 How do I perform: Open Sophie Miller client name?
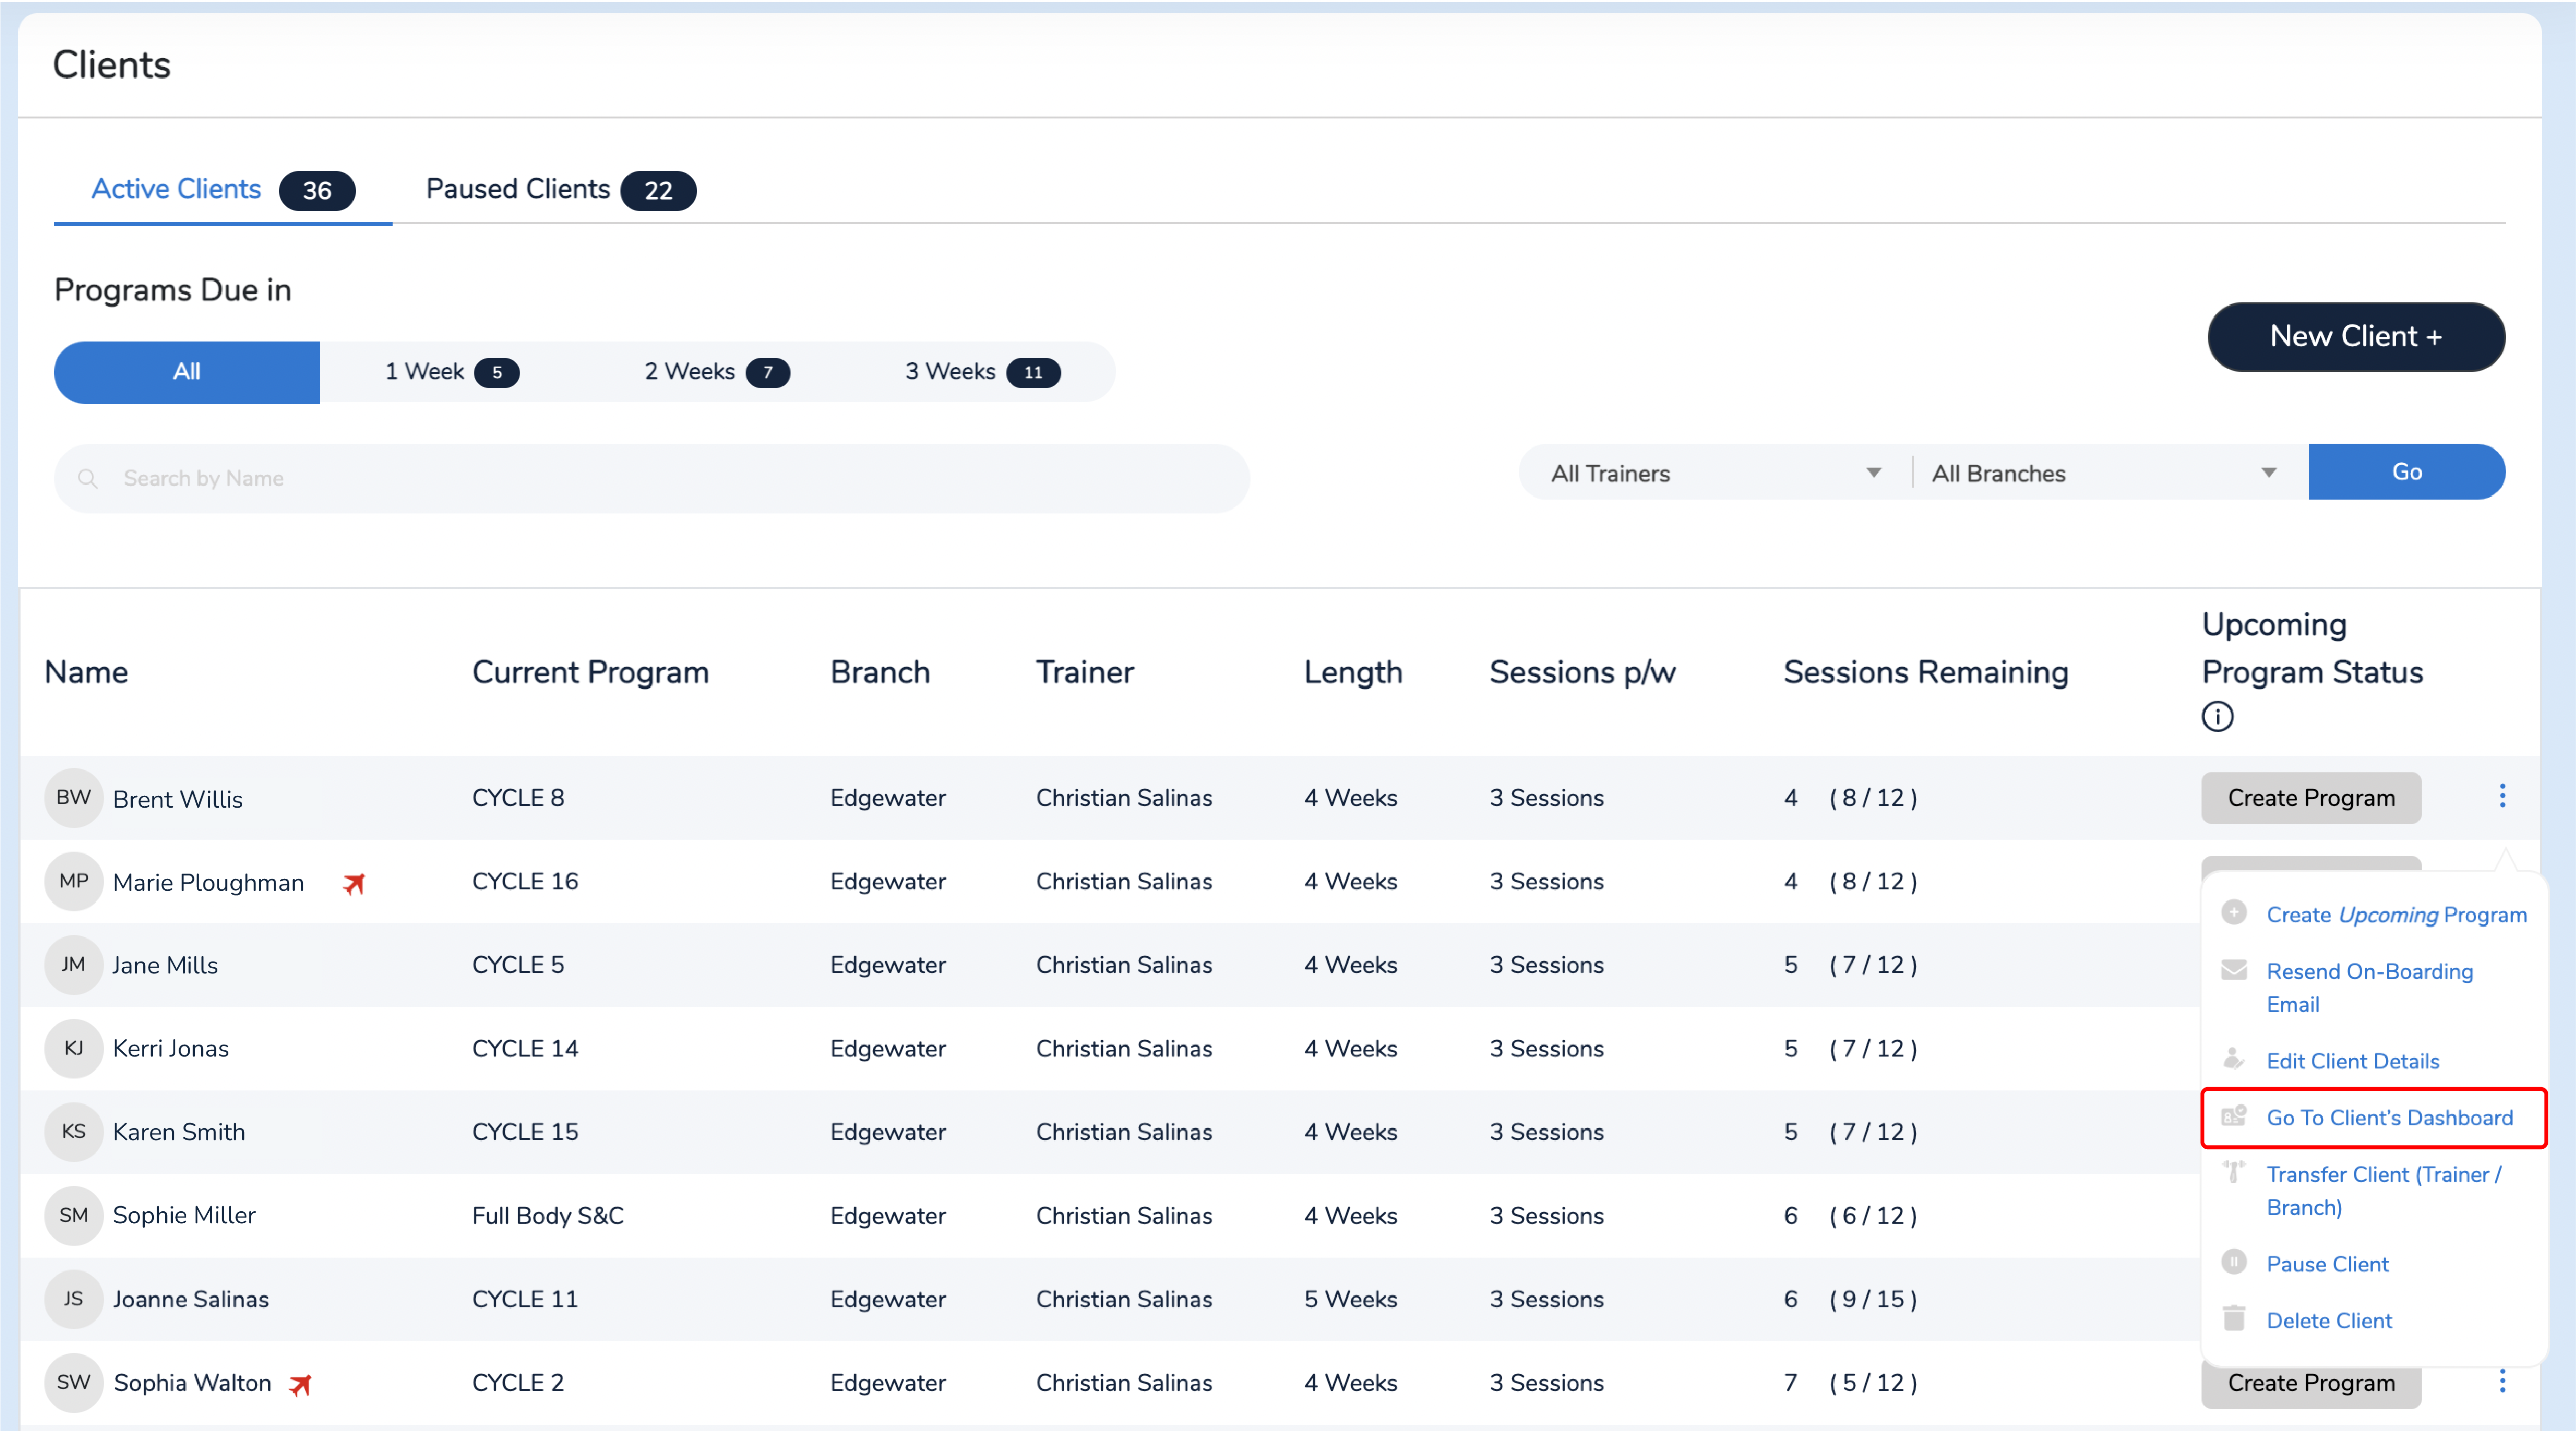[184, 1216]
